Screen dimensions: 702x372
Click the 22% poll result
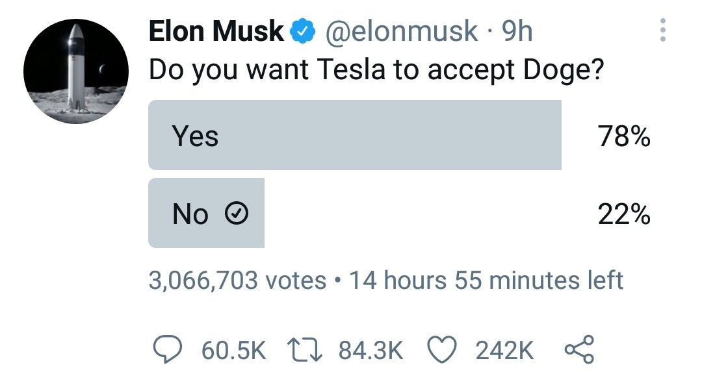(623, 214)
